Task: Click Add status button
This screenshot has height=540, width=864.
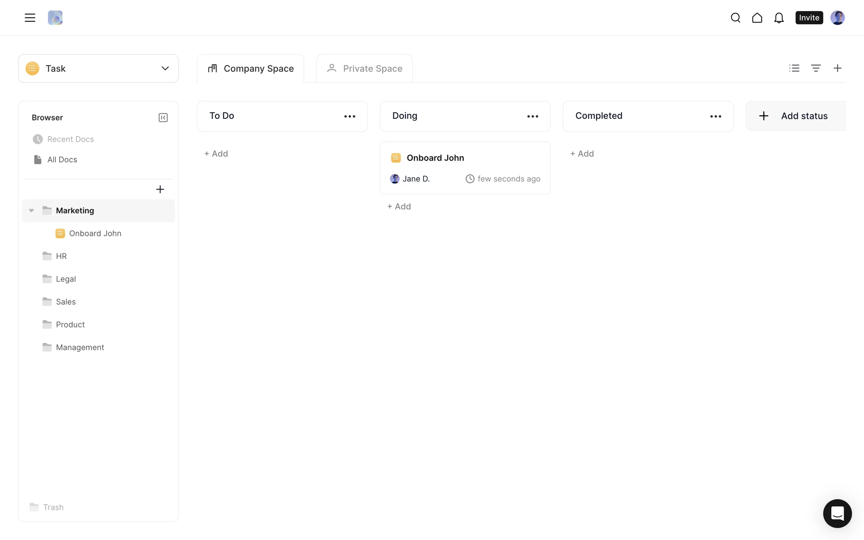Action: (795, 116)
